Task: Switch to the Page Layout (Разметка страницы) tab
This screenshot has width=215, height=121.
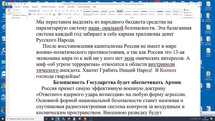Action: pos(48,7)
